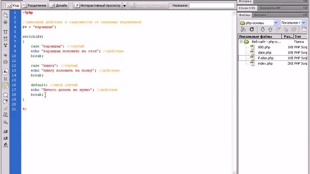Click Put files up-arrow icon

pos(270,29)
